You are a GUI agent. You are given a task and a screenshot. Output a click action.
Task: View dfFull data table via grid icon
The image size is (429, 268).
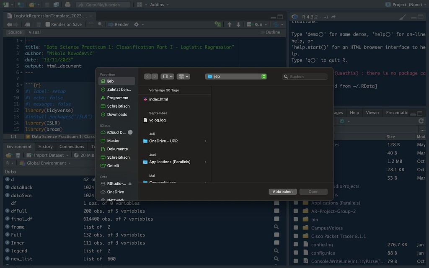pyautogui.click(x=277, y=211)
